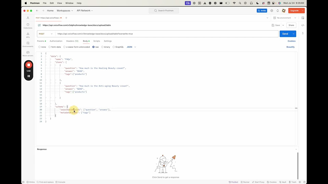Screen dimensions: 328x184
Task: Open the notifications bell
Action: [278, 10]
